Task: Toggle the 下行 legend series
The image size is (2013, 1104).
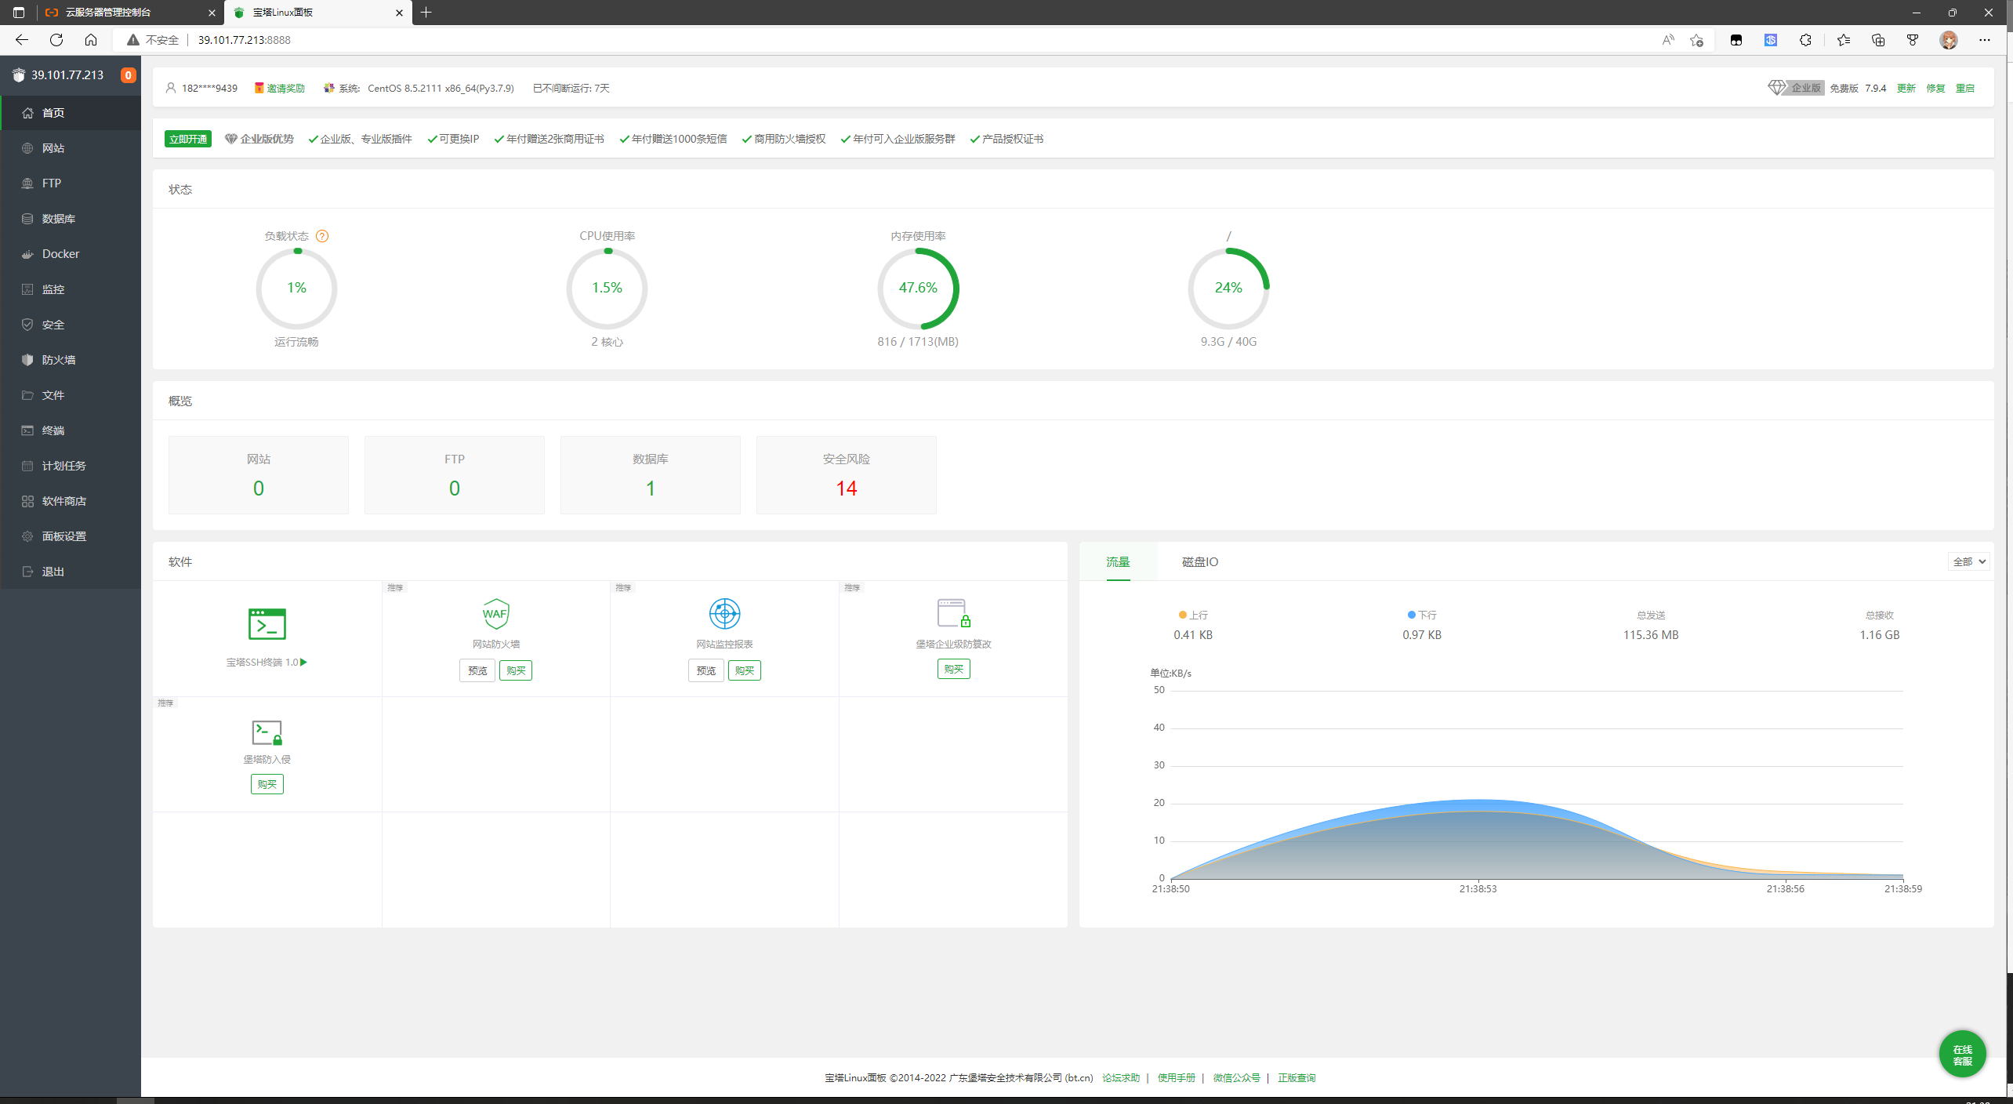Action: pyautogui.click(x=1422, y=616)
